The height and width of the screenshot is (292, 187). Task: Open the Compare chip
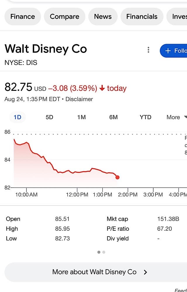pyautogui.click(x=65, y=17)
